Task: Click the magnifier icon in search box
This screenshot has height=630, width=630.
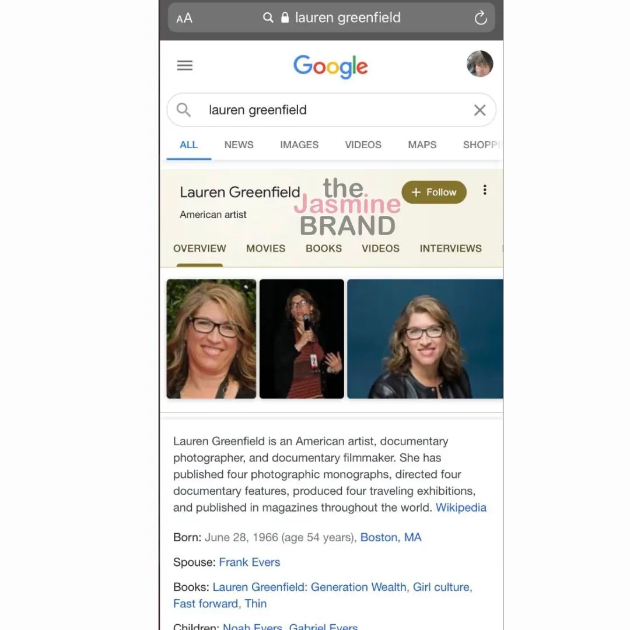Action: click(184, 110)
